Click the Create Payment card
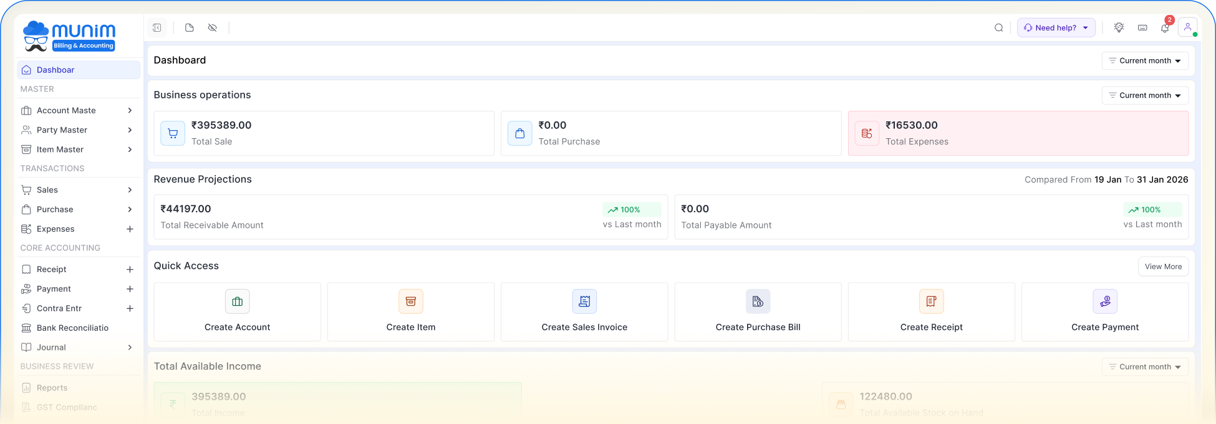The height and width of the screenshot is (424, 1216). [x=1105, y=313]
